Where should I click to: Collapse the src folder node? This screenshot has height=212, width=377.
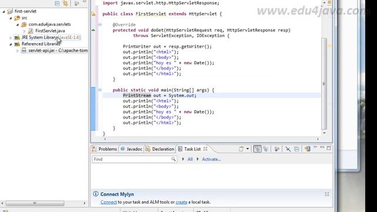tap(11, 18)
